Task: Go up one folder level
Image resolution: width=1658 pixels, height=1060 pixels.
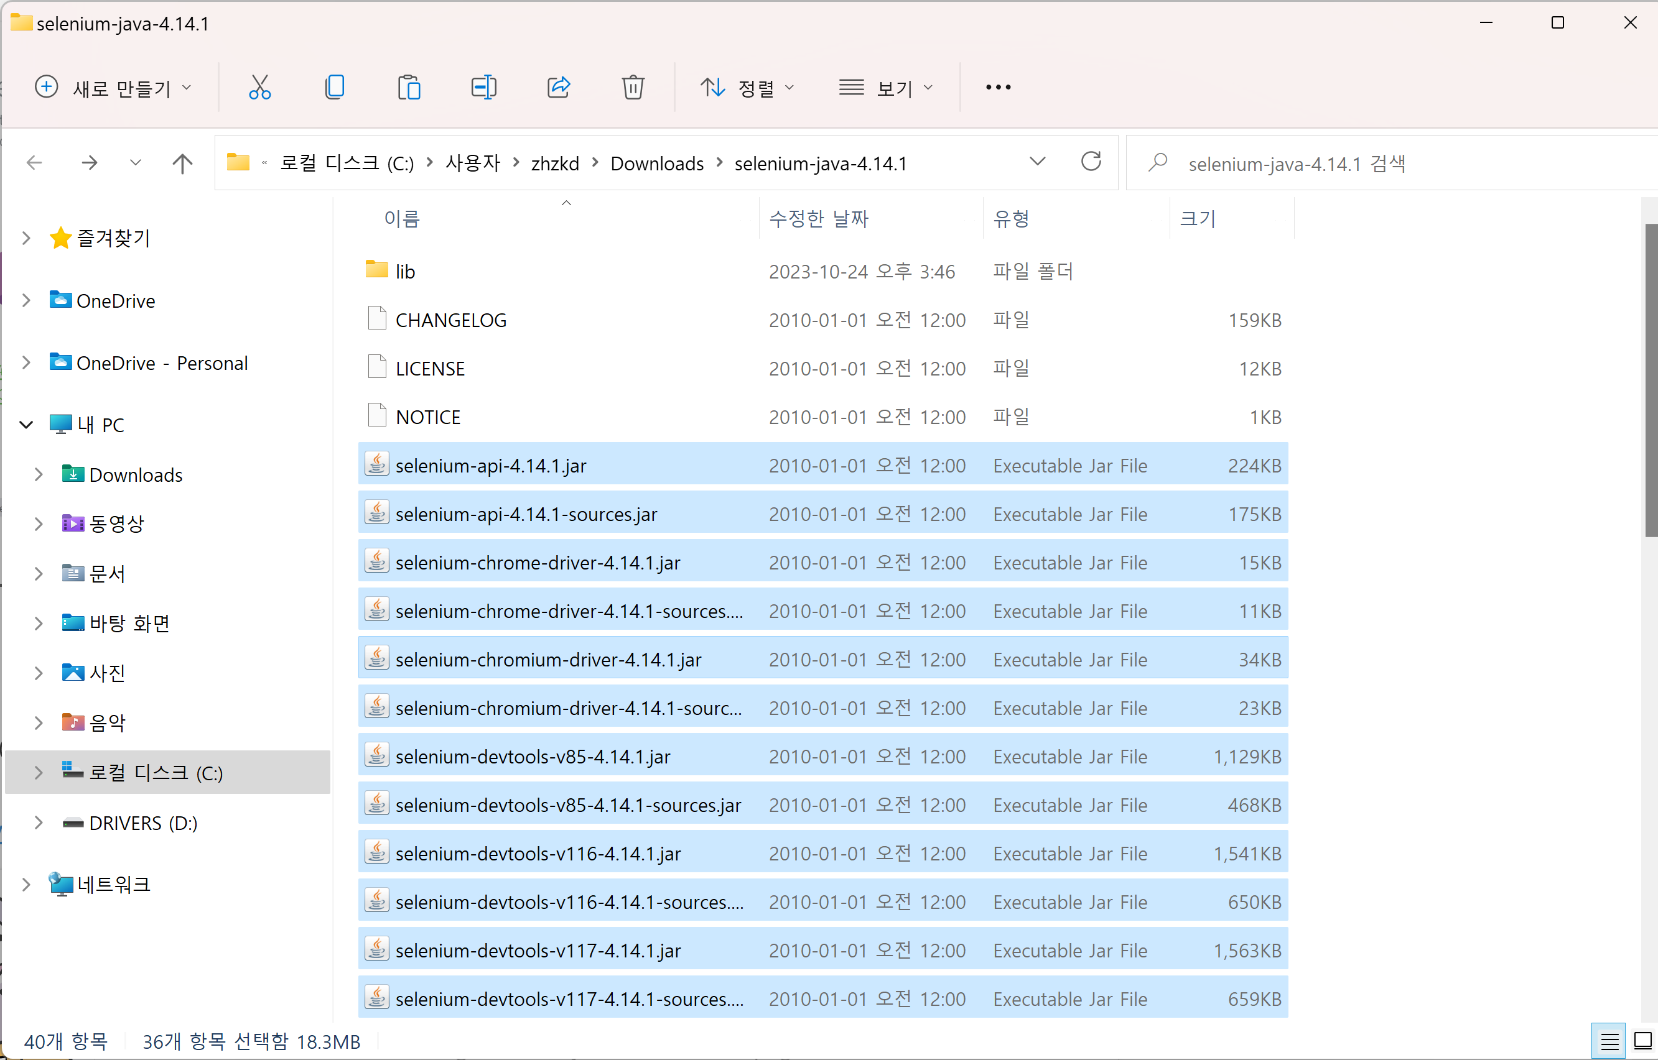Action: tap(182, 163)
